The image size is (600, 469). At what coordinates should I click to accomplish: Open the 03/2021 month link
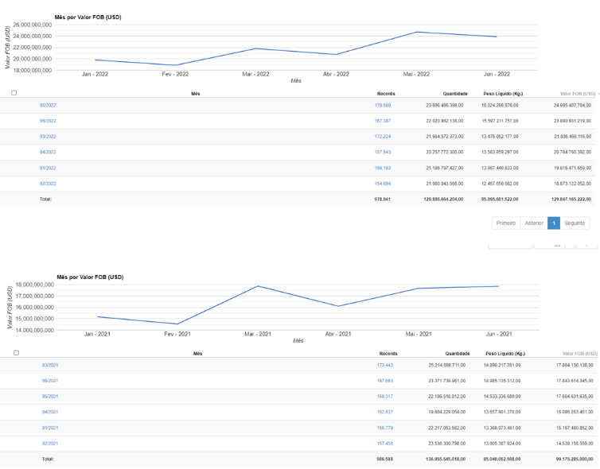pyautogui.click(x=50, y=365)
